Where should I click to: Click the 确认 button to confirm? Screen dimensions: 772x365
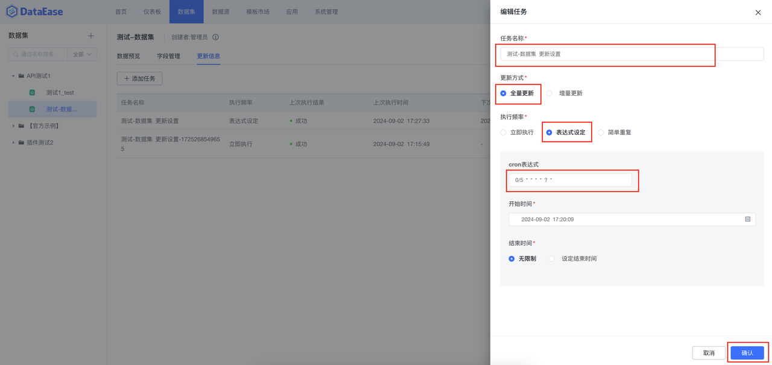point(747,352)
